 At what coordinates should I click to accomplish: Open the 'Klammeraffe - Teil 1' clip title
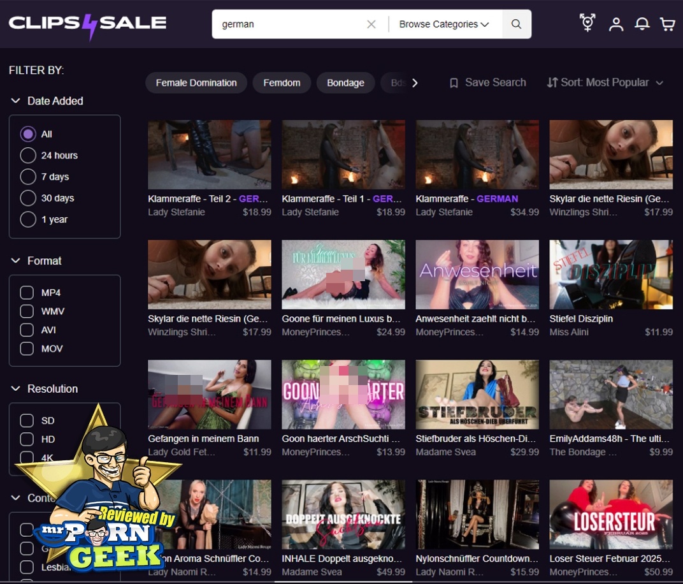click(342, 199)
